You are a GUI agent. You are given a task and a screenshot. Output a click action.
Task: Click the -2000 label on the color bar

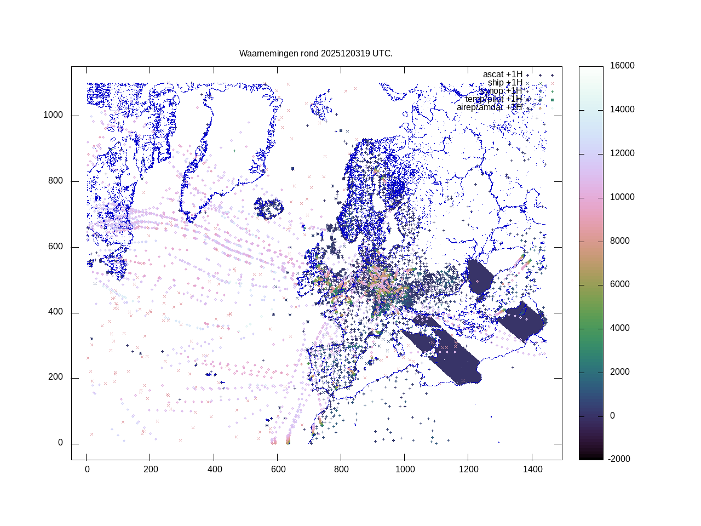[x=620, y=459]
